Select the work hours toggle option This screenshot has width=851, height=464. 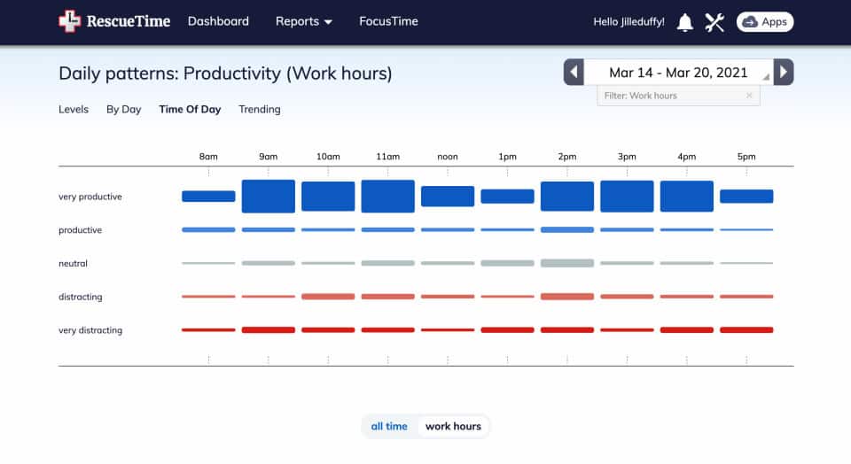453,426
